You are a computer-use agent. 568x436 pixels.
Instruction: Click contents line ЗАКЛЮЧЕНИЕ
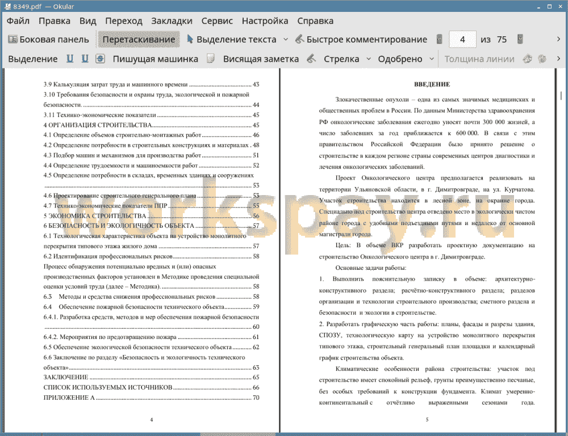click(x=152, y=377)
